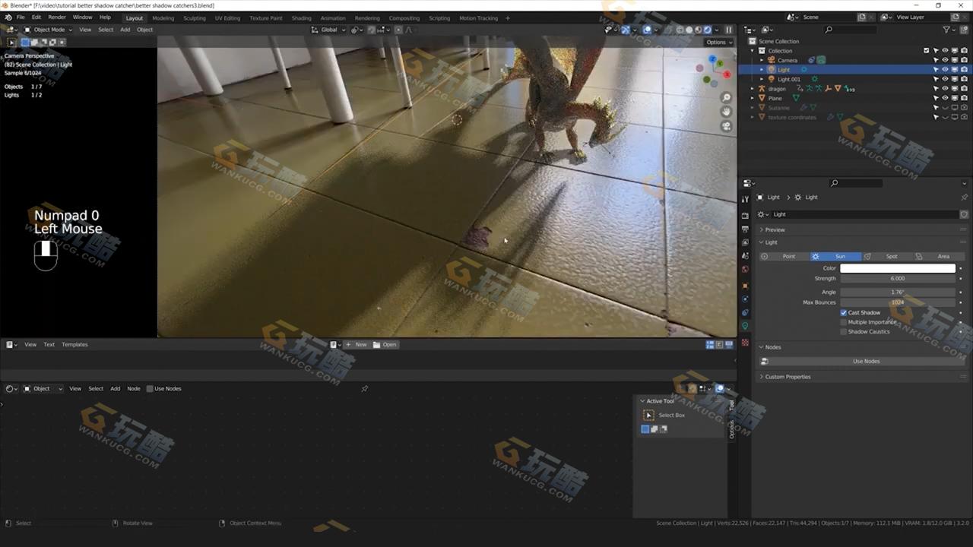Switch viewport to wireframe shading
973x547 pixels.
tap(680, 30)
